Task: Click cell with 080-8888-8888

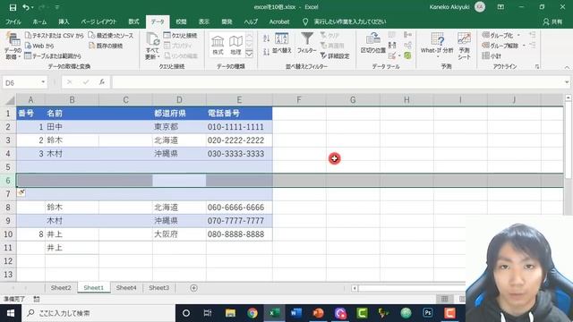Action: coord(239,234)
